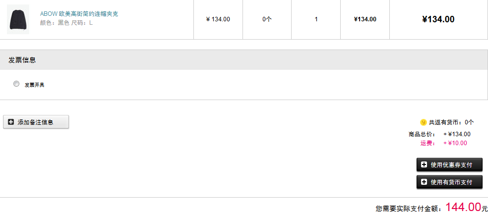Click the plus icon on 使用优惠券支付
The width and height of the screenshot is (488, 214).
point(424,164)
